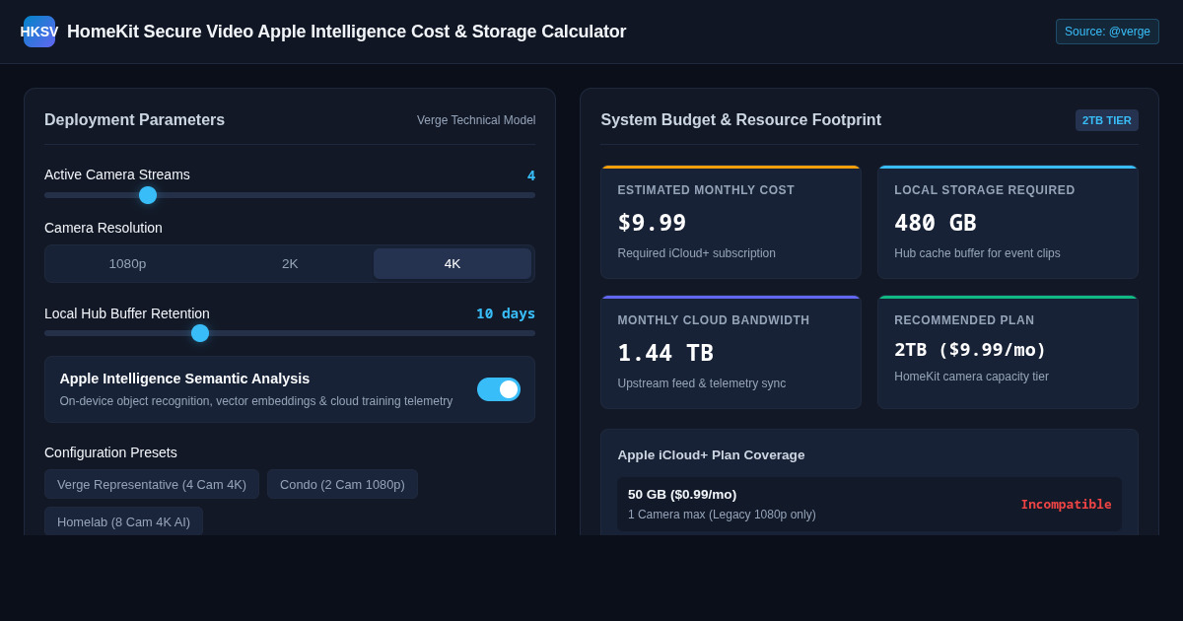Open the Source: @verge link
This screenshot has width=1183, height=621.
tap(1107, 32)
